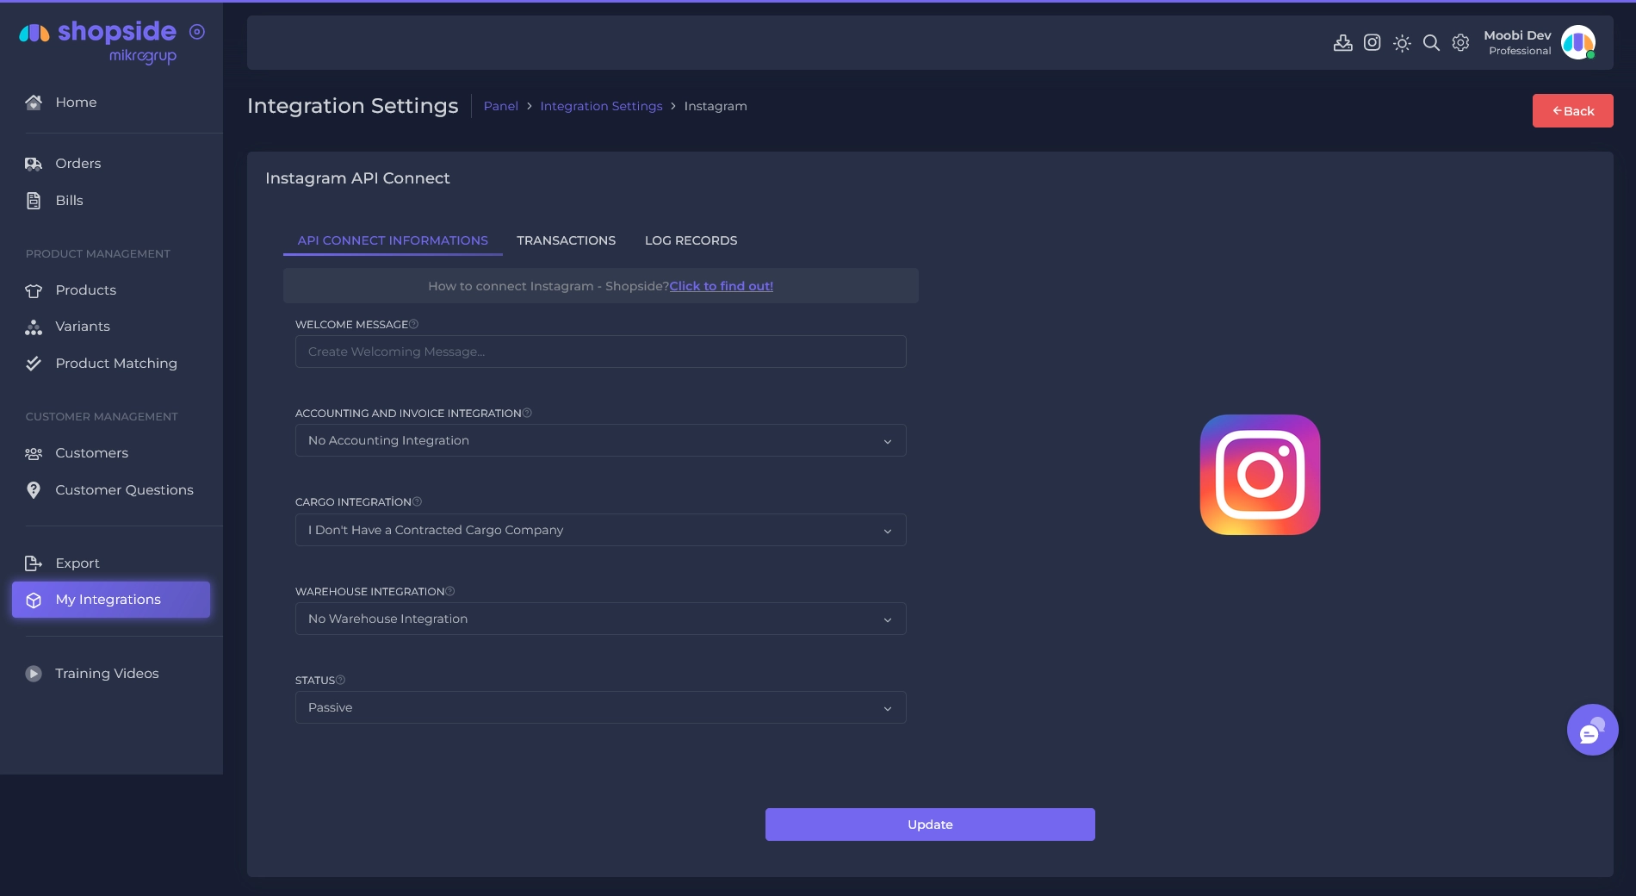Click the Instagram API Connect heading
The image size is (1636, 896).
(x=357, y=178)
